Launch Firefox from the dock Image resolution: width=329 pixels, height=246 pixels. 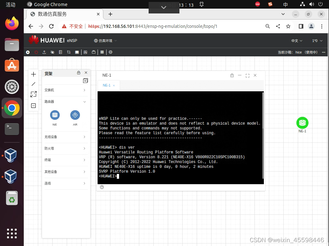coord(12,23)
